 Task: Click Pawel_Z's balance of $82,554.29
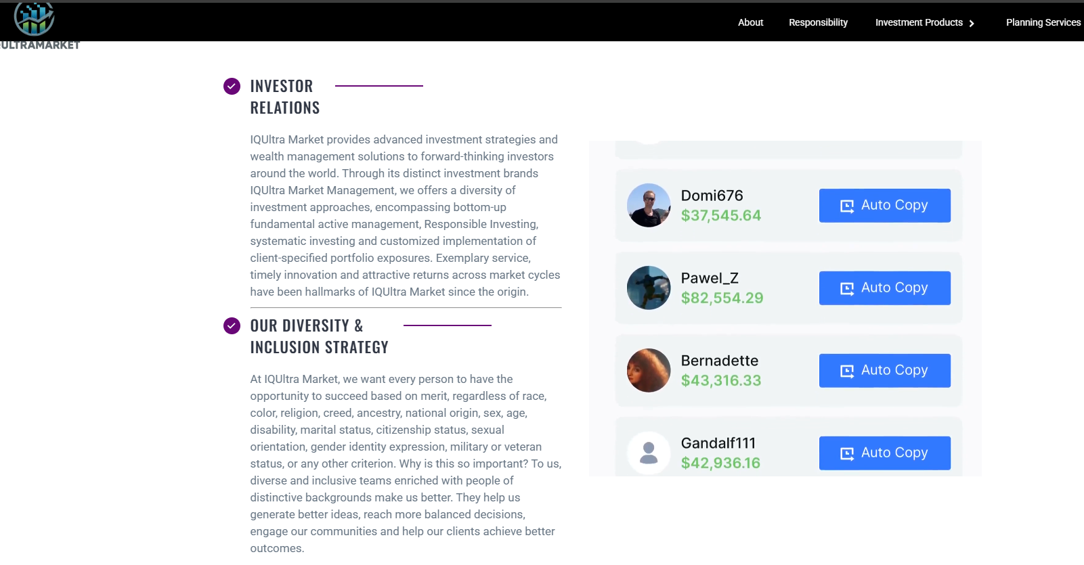click(x=722, y=298)
